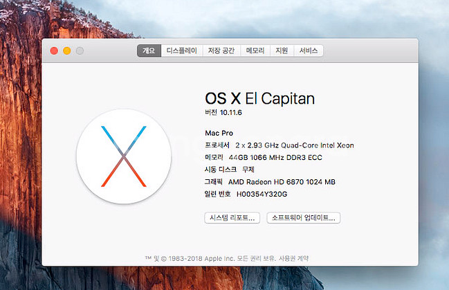Close the About This Mac window
Image resolution: width=449 pixels, height=290 pixels.
tap(54, 51)
